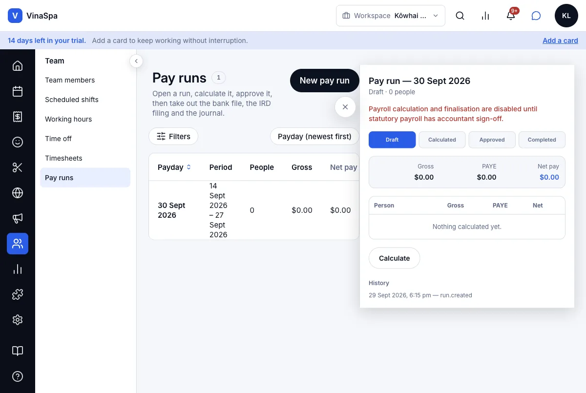Follow the Add a card link
This screenshot has height=393, width=586.
click(x=560, y=41)
